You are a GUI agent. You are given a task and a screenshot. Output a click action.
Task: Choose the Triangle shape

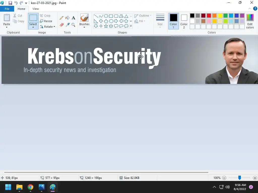(126, 16)
